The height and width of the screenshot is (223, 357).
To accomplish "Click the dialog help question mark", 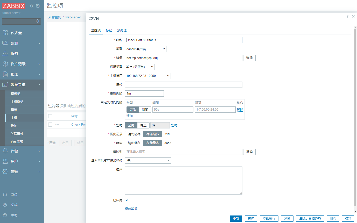I will [348, 16].
